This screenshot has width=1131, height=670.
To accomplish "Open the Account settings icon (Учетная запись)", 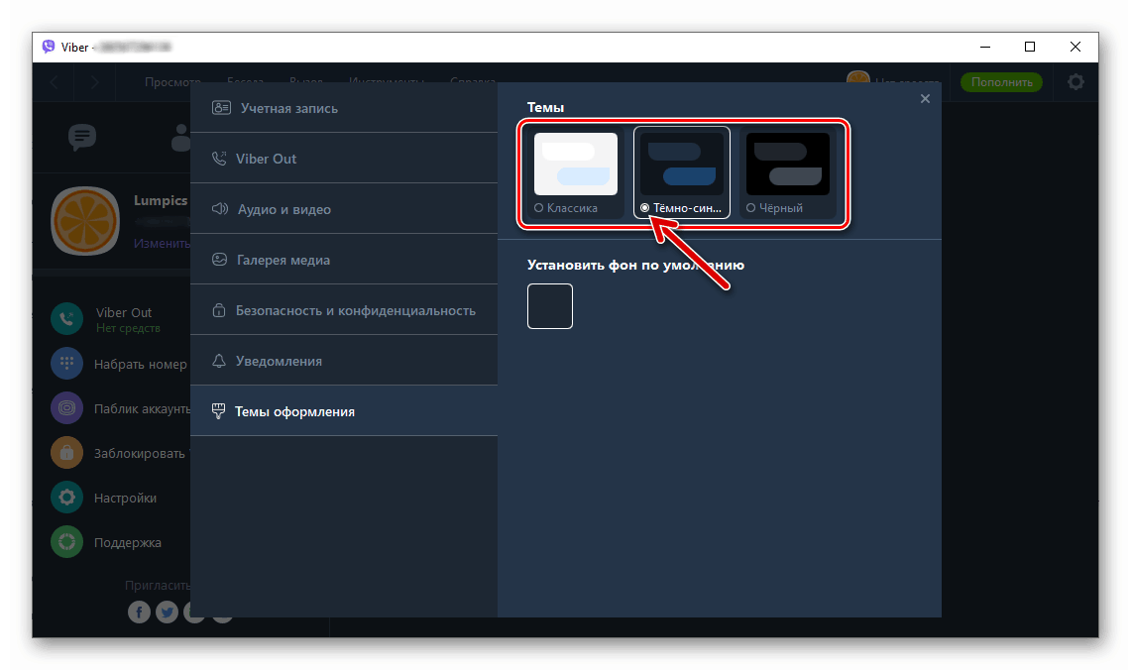I will pos(221,108).
